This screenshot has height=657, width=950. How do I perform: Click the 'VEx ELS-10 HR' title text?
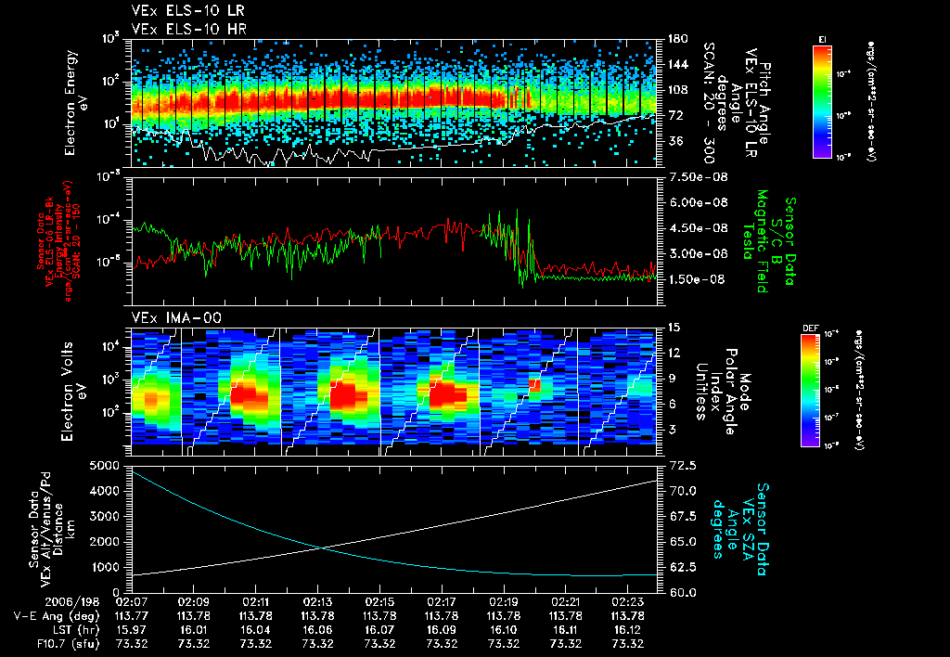189,29
